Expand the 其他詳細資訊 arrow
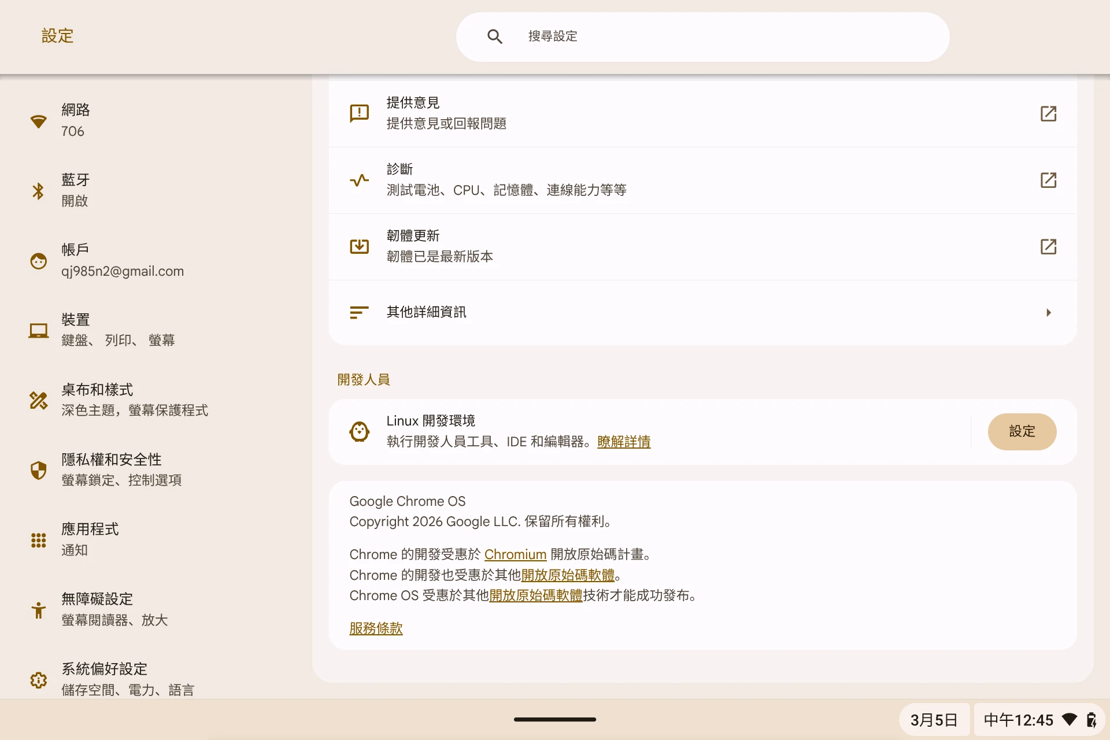The height and width of the screenshot is (740, 1110). click(x=1048, y=313)
